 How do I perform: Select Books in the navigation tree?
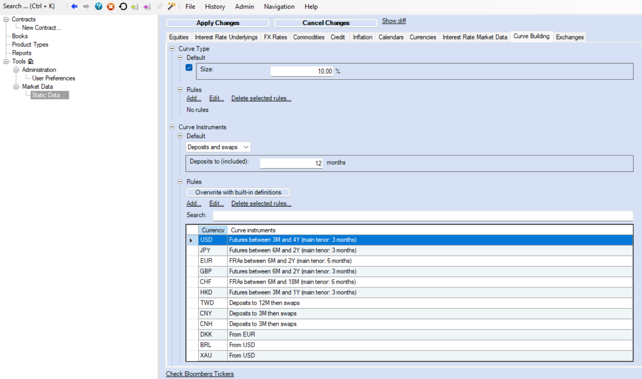[x=20, y=36]
